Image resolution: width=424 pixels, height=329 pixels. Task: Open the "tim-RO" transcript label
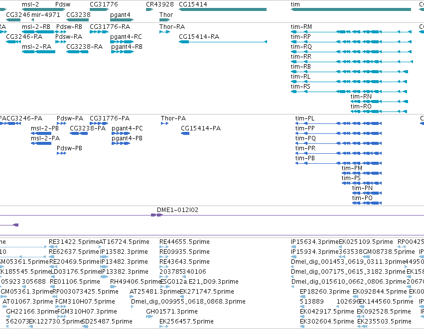pyautogui.click(x=361, y=106)
